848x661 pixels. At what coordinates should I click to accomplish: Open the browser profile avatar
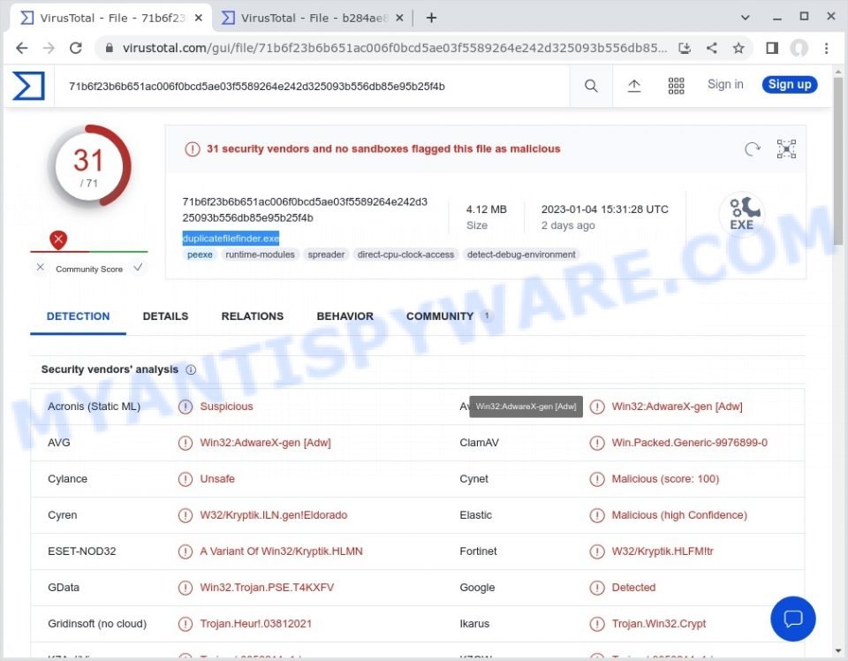[799, 48]
